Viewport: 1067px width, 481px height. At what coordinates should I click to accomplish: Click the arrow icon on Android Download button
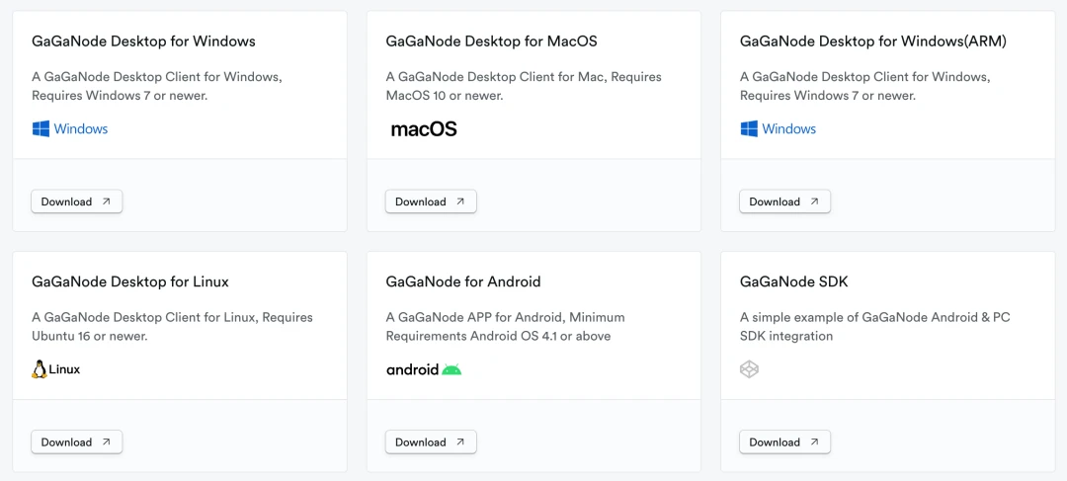click(x=460, y=442)
